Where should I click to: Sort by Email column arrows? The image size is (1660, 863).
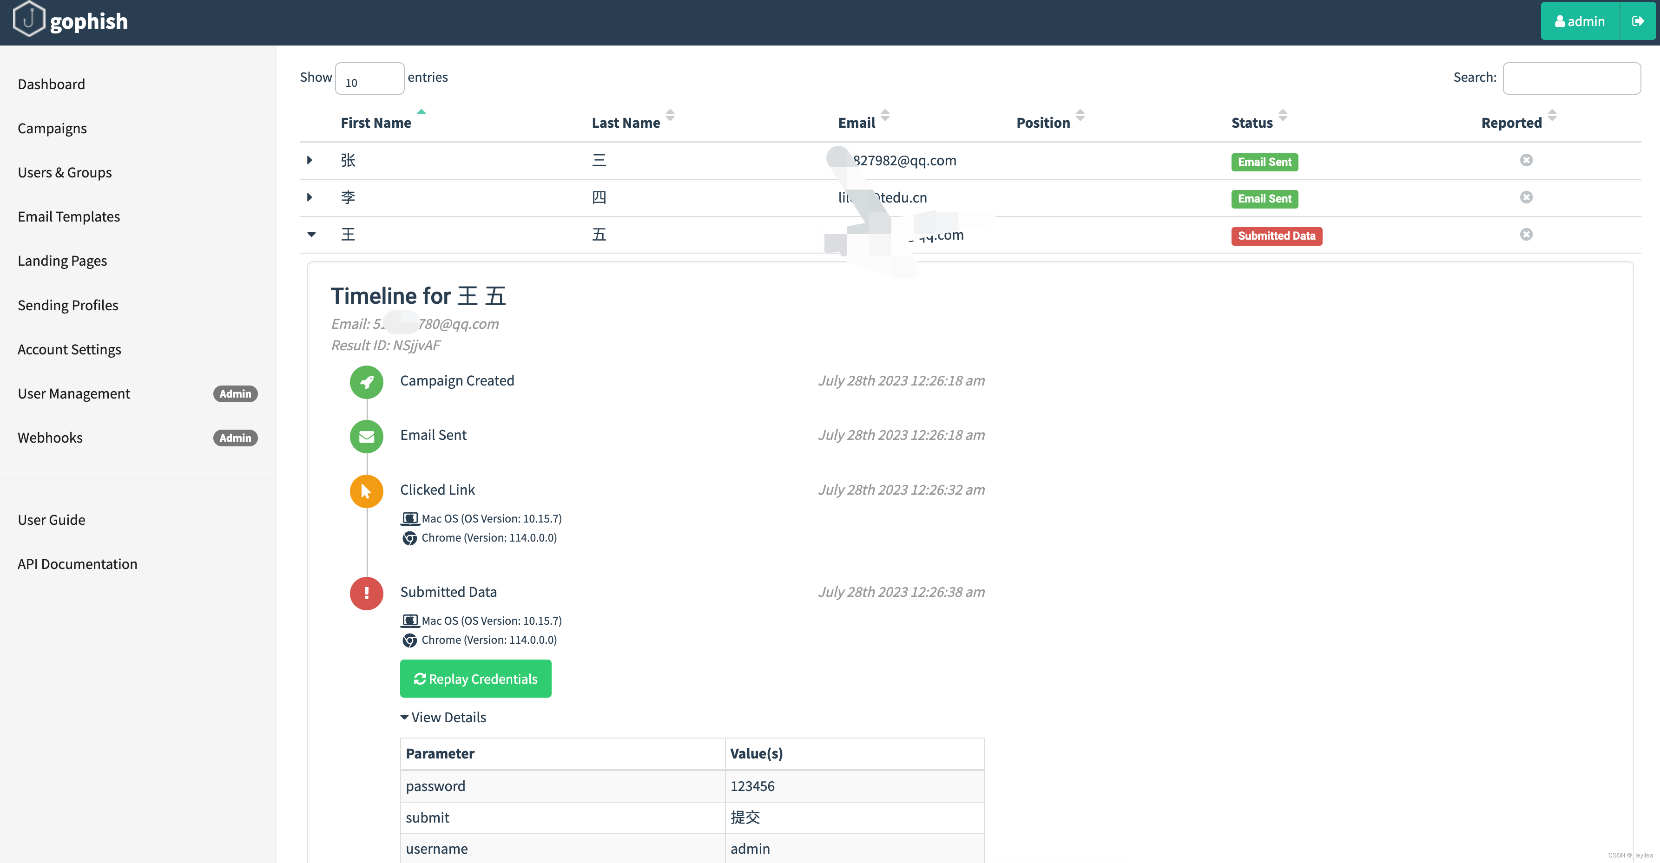click(x=885, y=115)
